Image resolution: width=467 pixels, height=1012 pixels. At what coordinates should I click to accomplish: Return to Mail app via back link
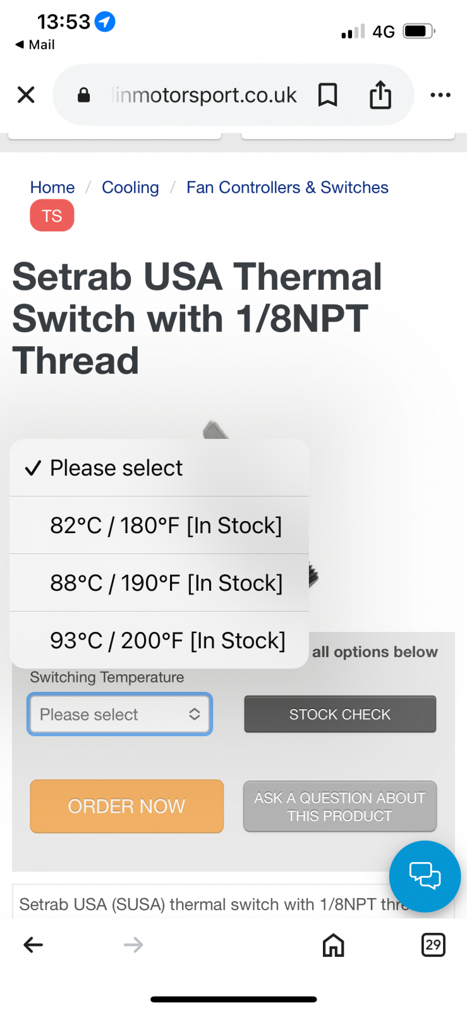coord(35,44)
